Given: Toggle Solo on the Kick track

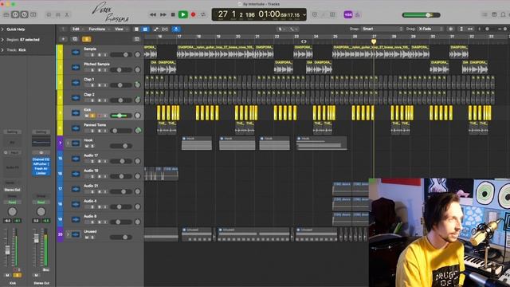Looking at the screenshot, I should tap(92, 116).
